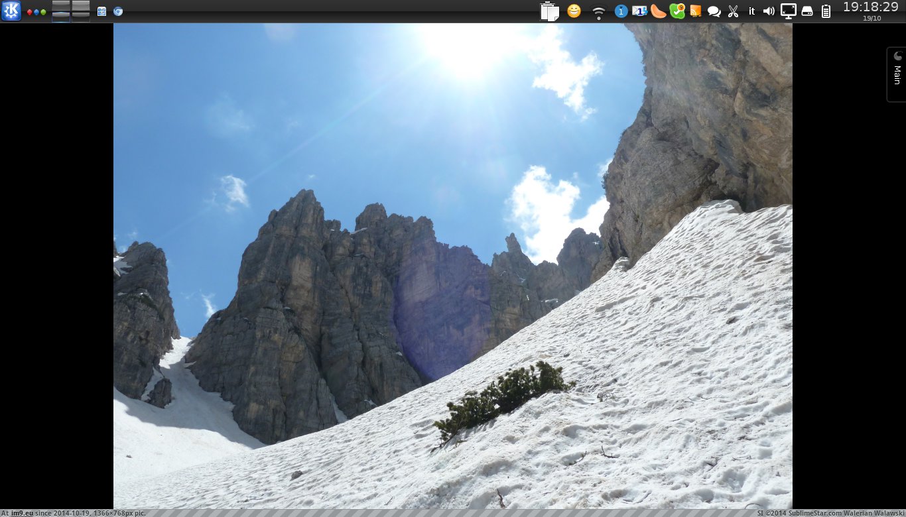Click the Activities three-dot icon
Viewport: 906px width, 517px height.
pos(36,12)
